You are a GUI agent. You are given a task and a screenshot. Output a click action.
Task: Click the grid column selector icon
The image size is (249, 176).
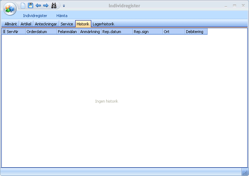coord(4,32)
